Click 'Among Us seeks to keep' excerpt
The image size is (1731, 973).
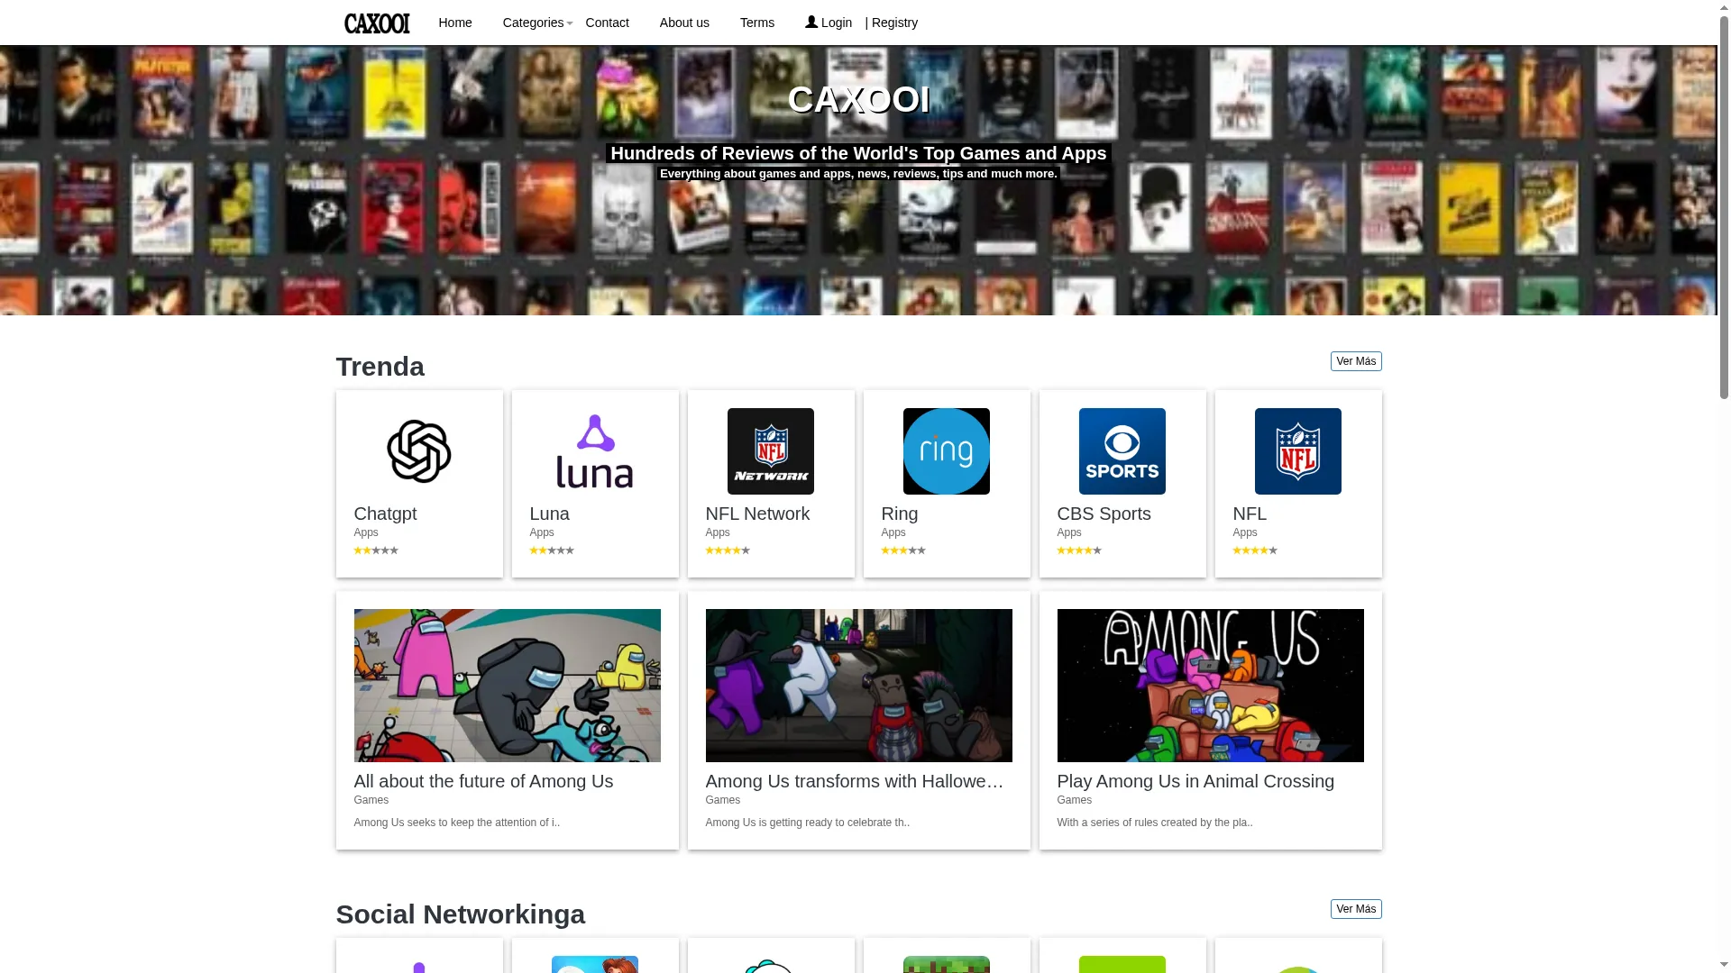point(457,823)
